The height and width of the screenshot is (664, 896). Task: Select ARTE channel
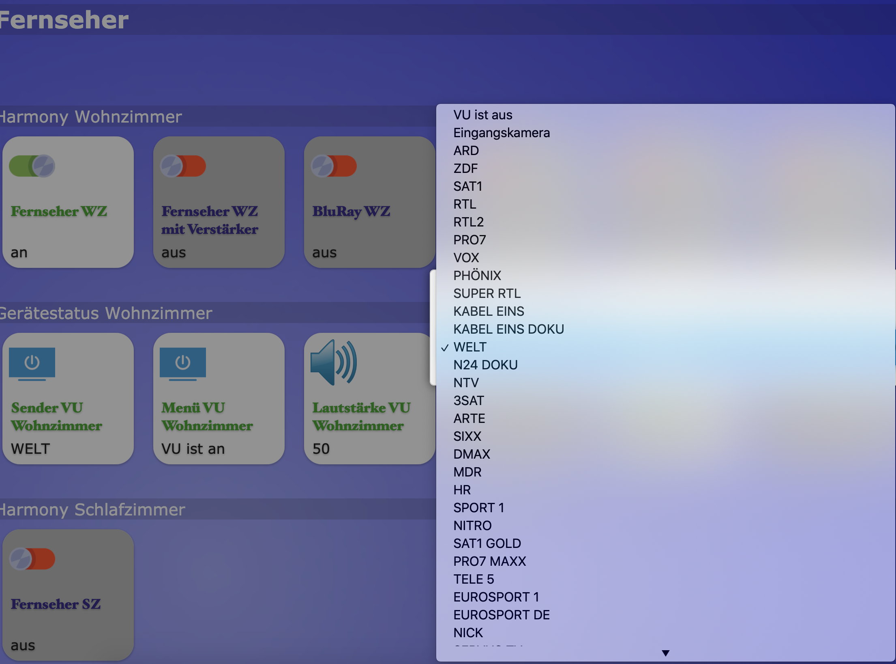tap(665, 418)
